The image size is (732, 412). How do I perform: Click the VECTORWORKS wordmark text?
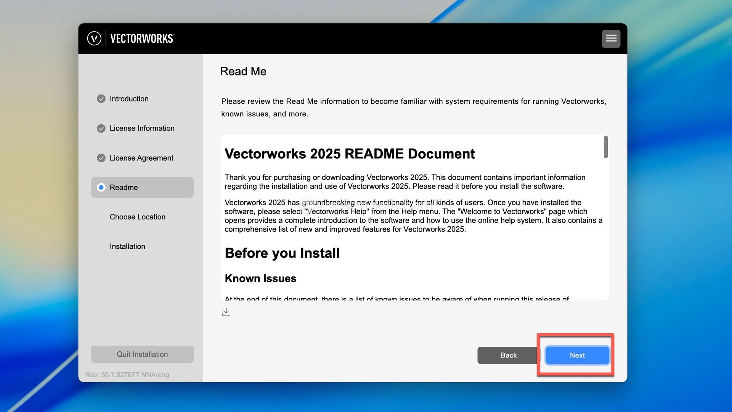pos(142,39)
